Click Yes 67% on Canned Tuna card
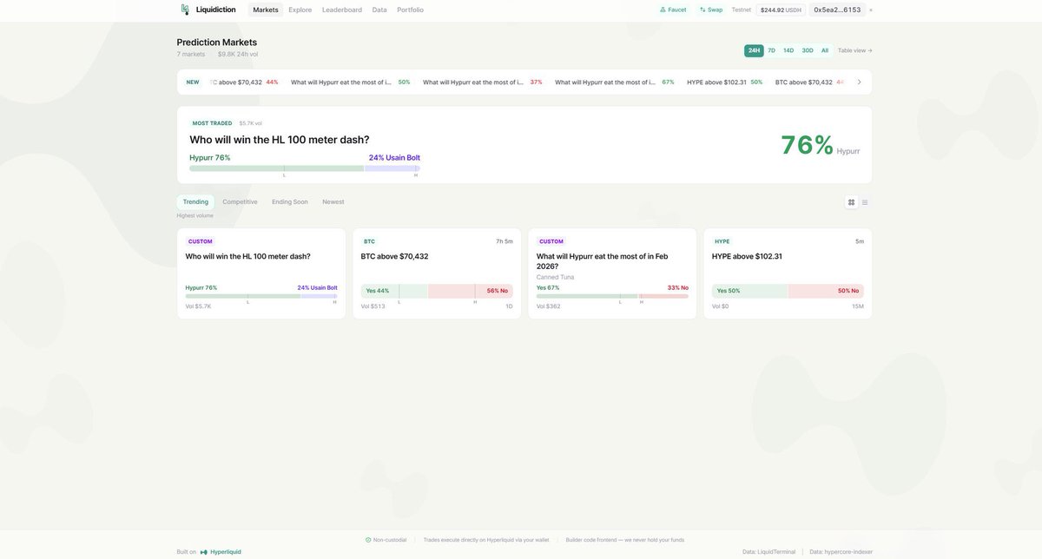Image resolution: width=1042 pixels, height=559 pixels. [548, 287]
